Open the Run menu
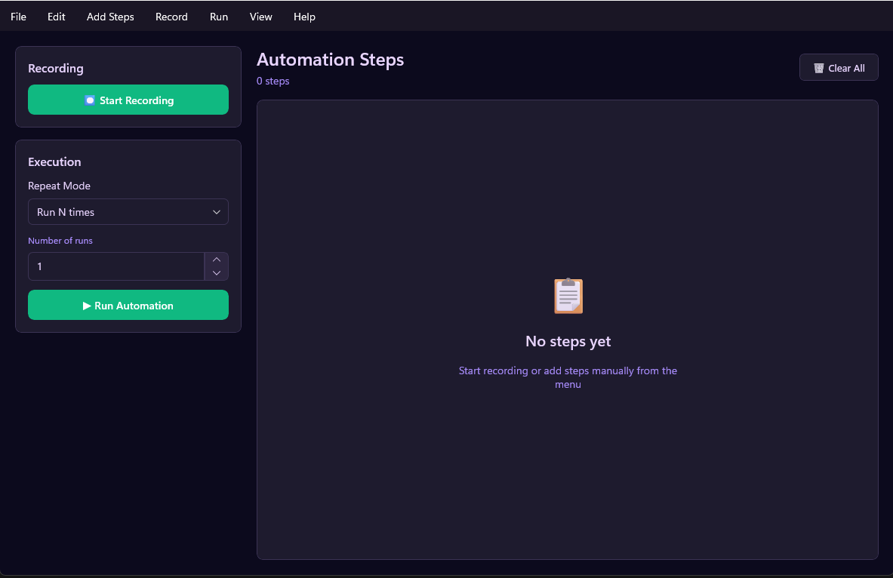Image resolution: width=893 pixels, height=578 pixels. (219, 16)
